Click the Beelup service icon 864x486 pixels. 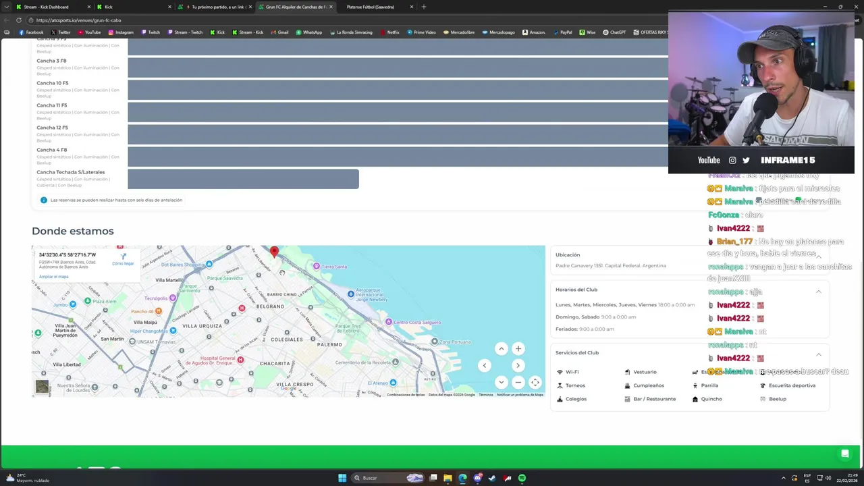(763, 399)
